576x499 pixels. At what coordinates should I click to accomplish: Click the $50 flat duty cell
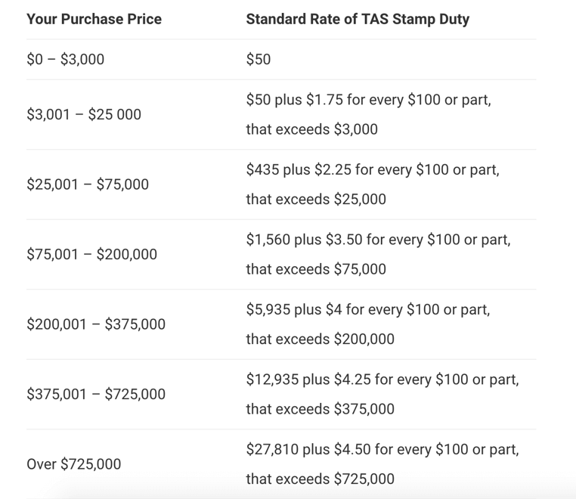pyautogui.click(x=259, y=59)
